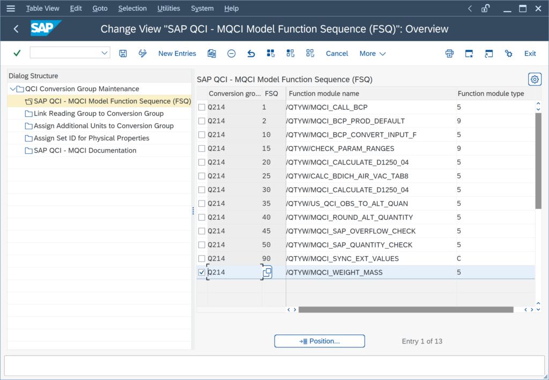Click the Exit button
The width and height of the screenshot is (549, 380).
tap(530, 54)
